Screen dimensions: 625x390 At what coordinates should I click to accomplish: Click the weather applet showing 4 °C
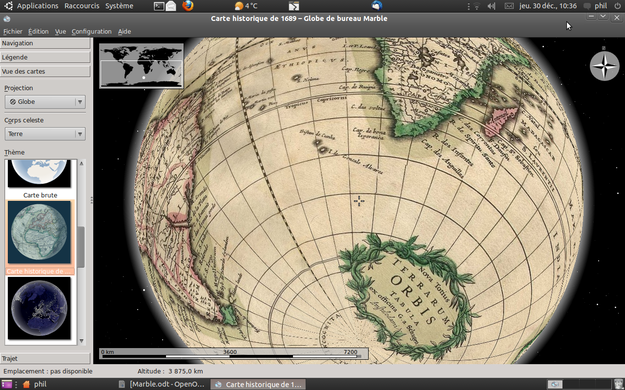[246, 6]
